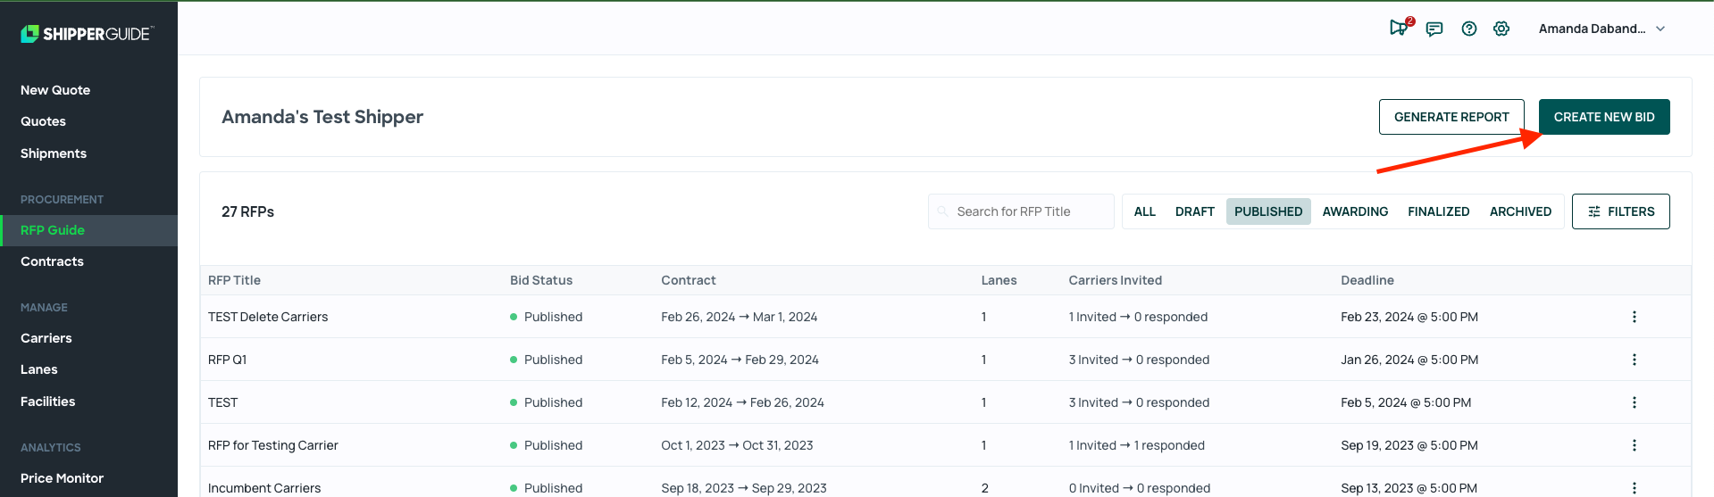
Task: Click the GENERATE REPORT button
Action: tap(1451, 117)
